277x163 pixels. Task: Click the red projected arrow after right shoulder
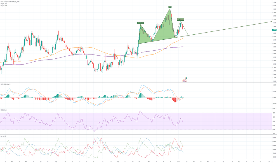(185, 30)
